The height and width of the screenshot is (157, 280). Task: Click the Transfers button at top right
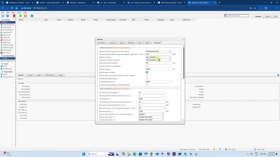coord(258,17)
